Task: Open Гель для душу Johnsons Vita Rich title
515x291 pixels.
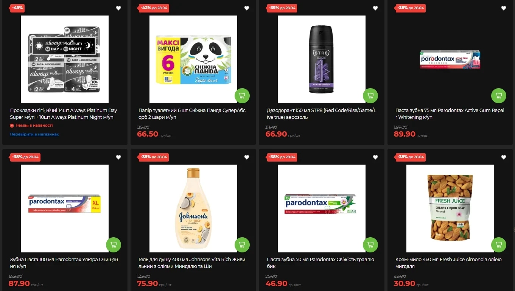Action: (192, 263)
